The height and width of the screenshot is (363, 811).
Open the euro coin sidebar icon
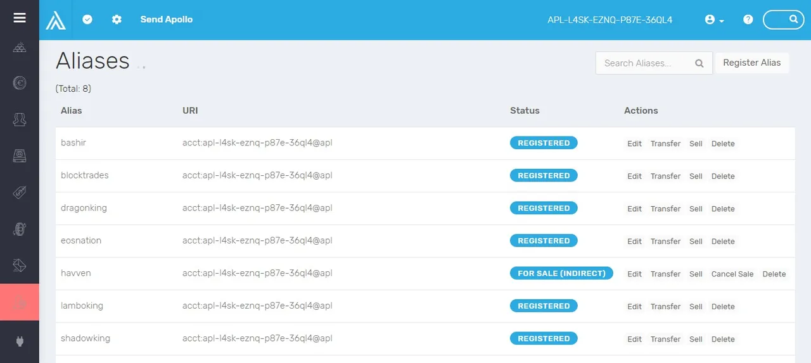point(20,82)
